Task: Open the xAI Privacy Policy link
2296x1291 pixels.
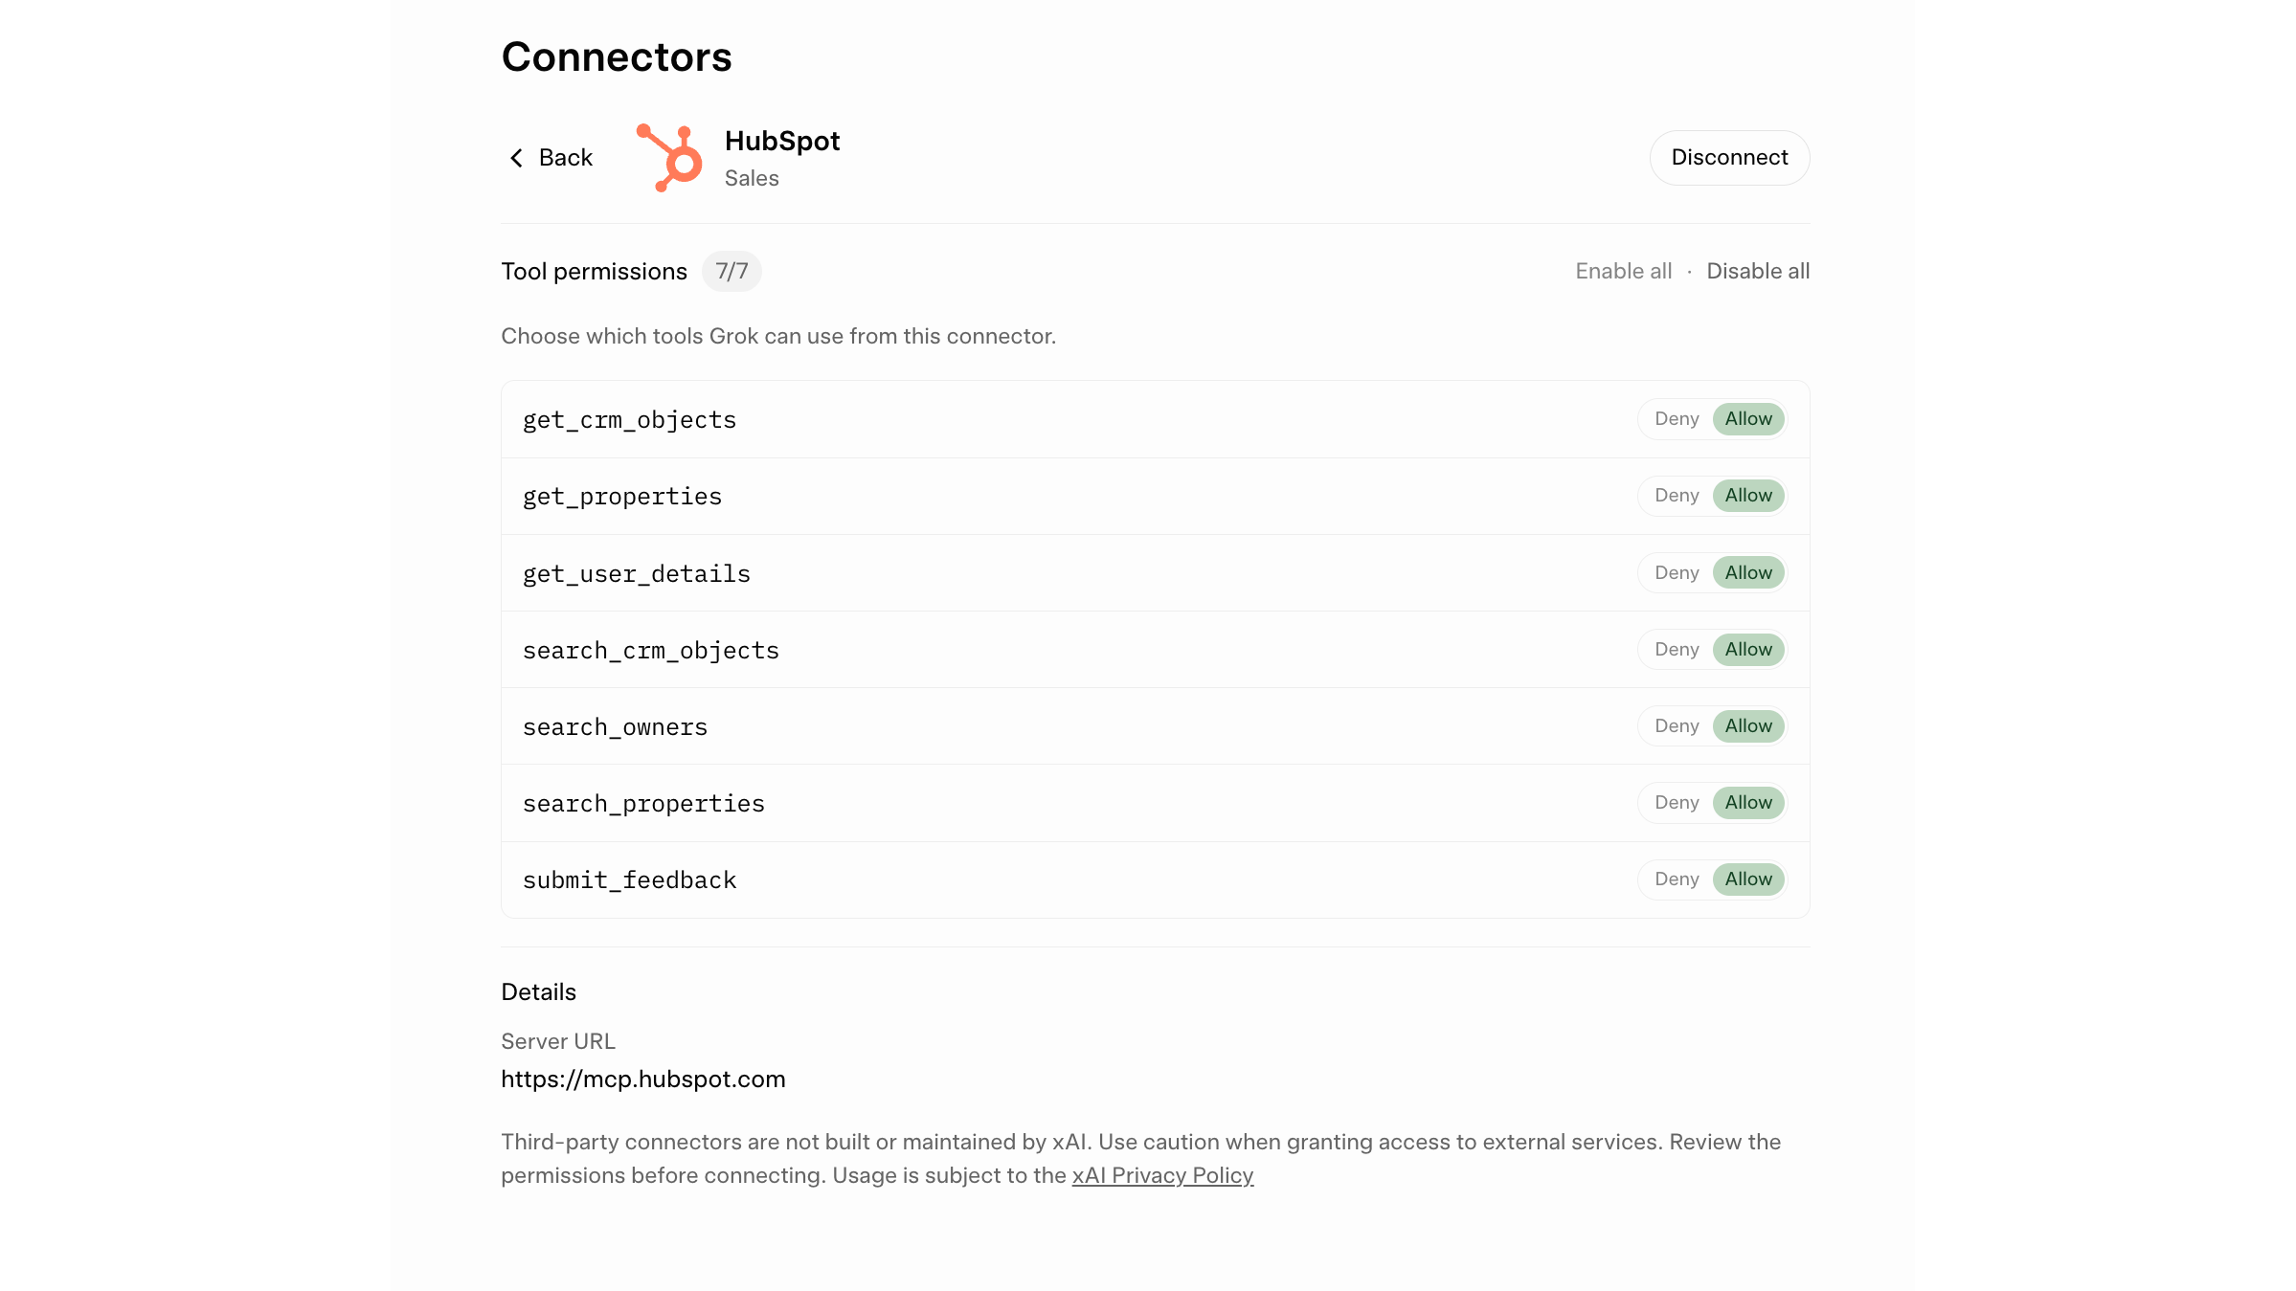Action: [1161, 1176]
